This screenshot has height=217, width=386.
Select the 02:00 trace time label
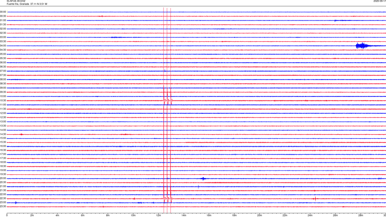pyautogui.click(x=3, y=29)
